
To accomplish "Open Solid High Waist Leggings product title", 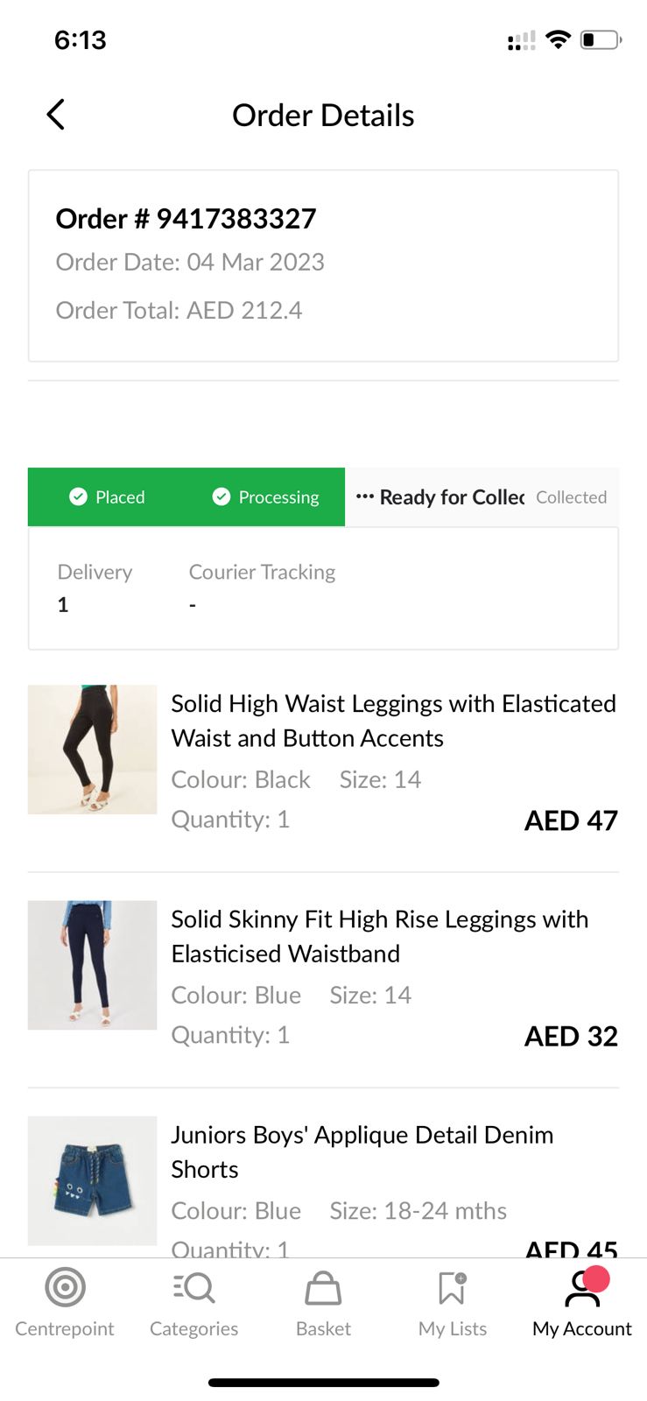I will point(393,721).
